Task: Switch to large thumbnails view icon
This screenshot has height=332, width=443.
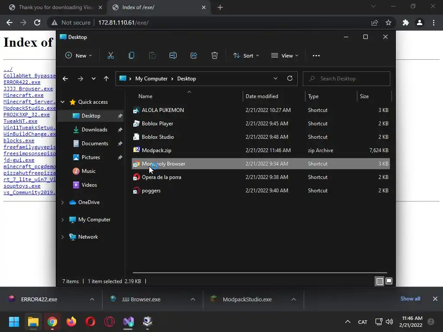Action: pos(389,281)
